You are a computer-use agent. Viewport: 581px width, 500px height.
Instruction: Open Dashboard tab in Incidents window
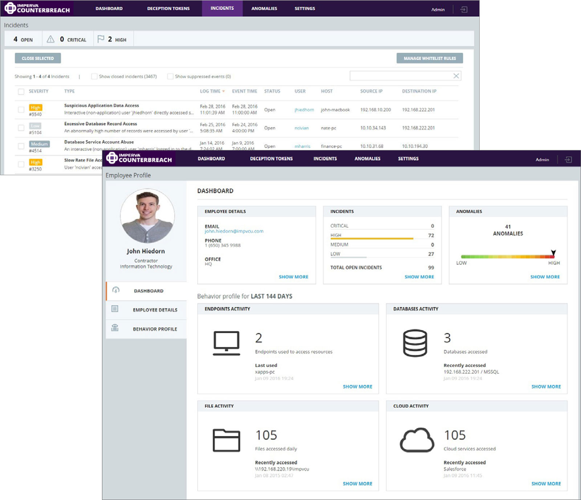109,8
